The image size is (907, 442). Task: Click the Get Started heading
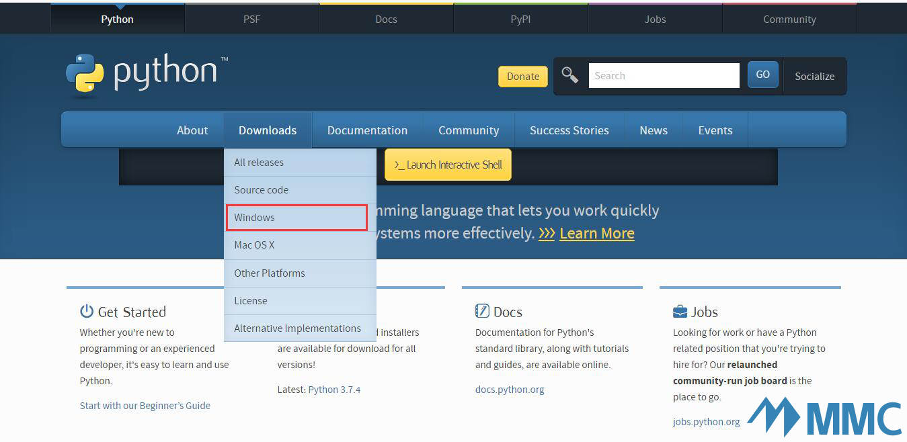132,312
